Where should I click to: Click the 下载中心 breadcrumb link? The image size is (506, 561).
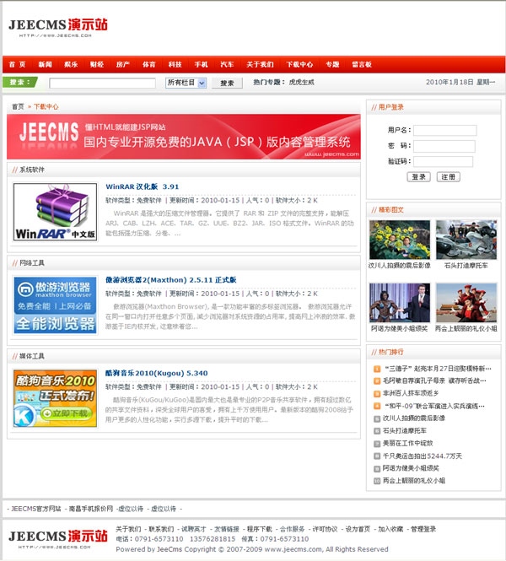(46, 106)
